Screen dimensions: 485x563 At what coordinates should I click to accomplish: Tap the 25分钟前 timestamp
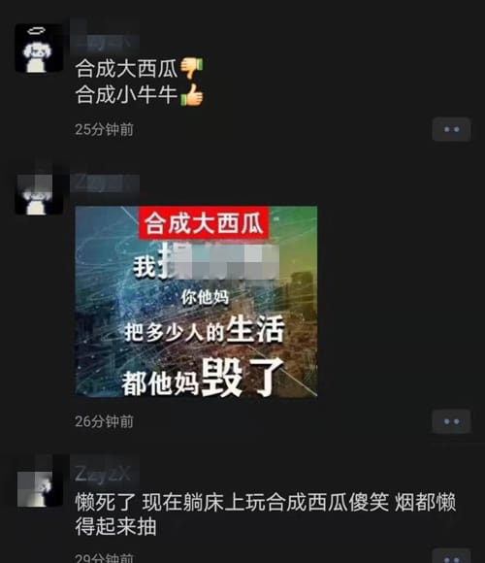[104, 129]
